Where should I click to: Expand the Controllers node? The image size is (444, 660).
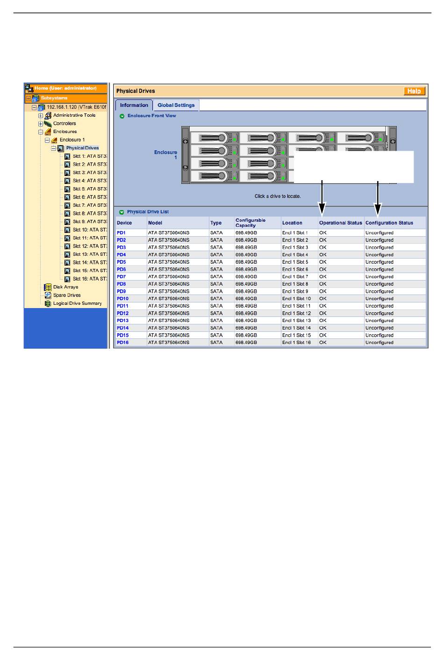point(41,124)
